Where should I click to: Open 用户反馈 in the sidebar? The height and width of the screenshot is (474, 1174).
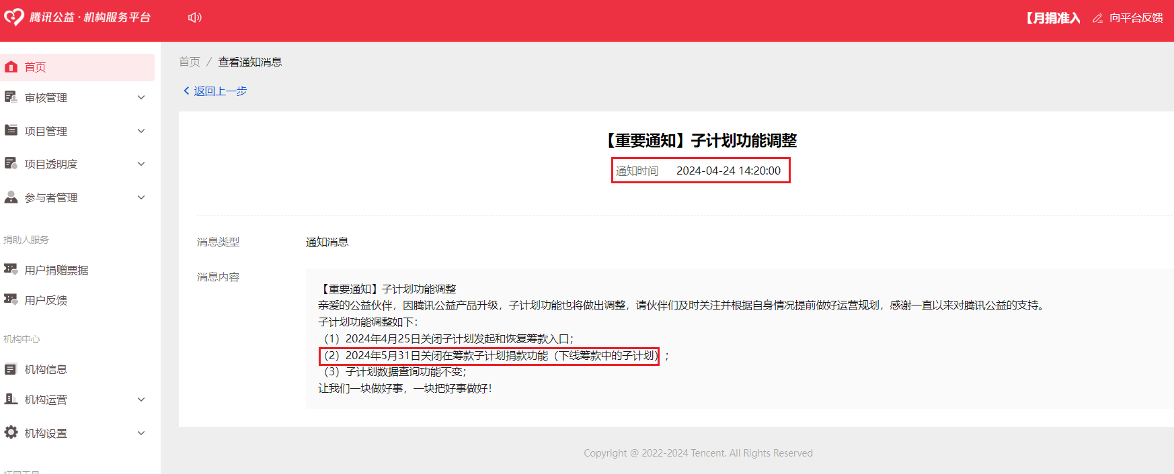(46, 300)
